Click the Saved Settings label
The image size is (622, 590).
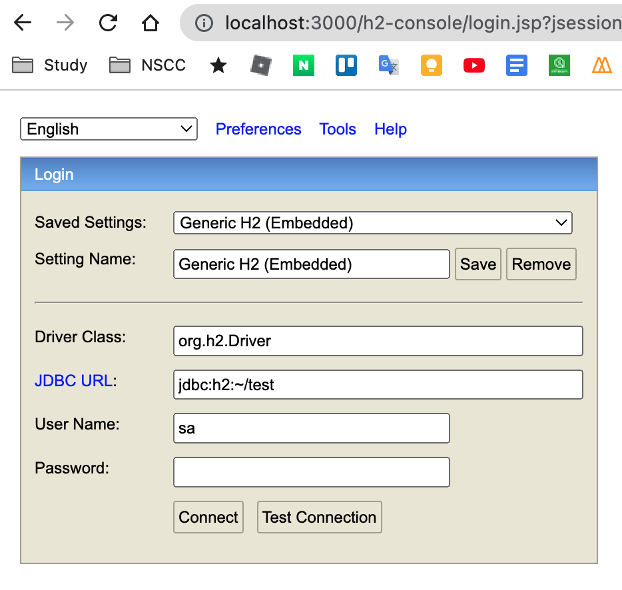pos(91,222)
